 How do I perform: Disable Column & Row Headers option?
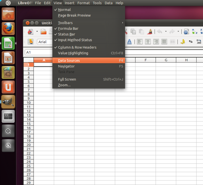click(x=77, y=47)
